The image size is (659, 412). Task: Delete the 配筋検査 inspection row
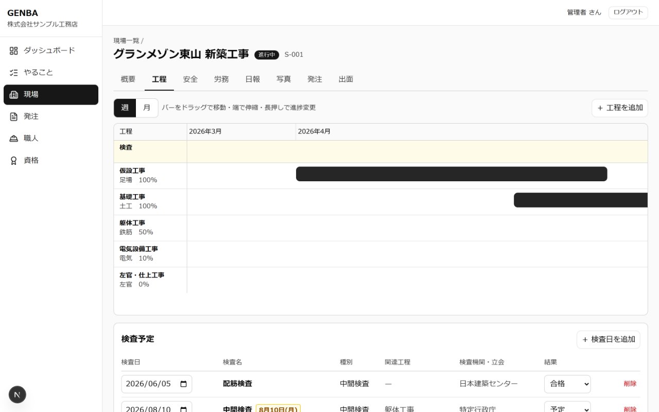(x=630, y=384)
